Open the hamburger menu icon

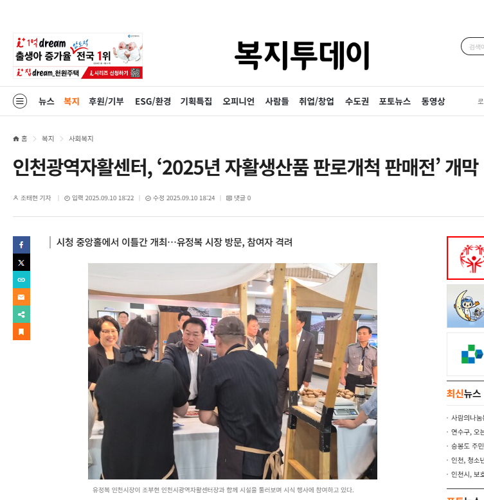(20, 101)
